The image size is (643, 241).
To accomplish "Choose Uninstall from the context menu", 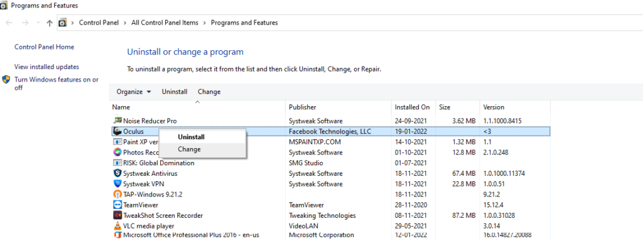I will point(191,137).
